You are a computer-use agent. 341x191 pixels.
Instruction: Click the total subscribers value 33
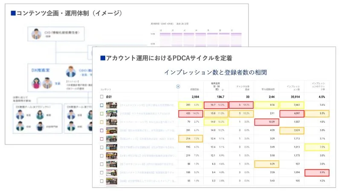tap(248, 97)
